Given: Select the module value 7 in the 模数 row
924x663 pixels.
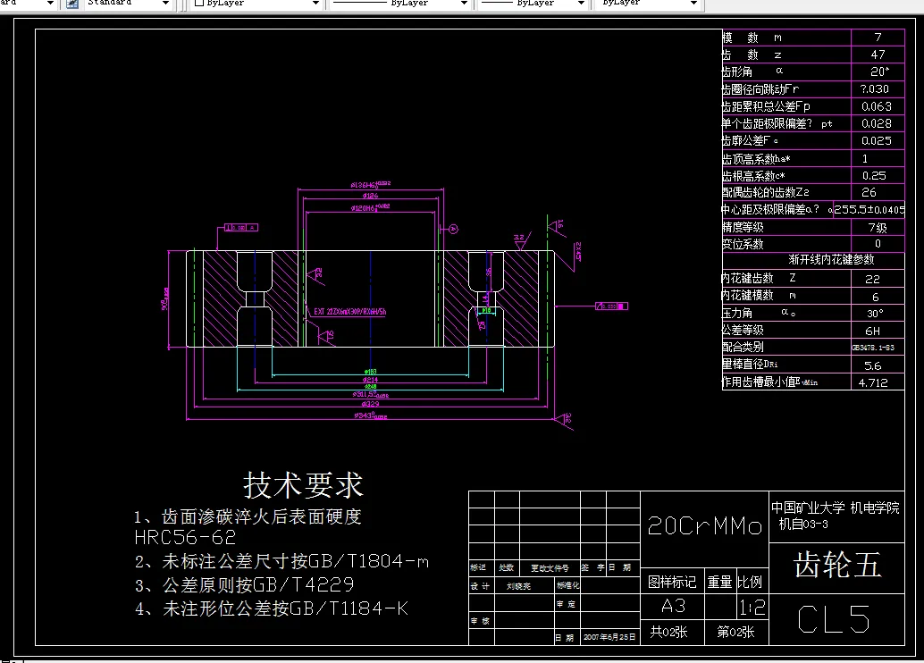Looking at the screenshot, I should click(x=878, y=38).
